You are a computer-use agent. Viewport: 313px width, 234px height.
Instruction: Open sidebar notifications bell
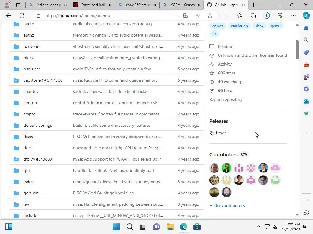[306, 28]
